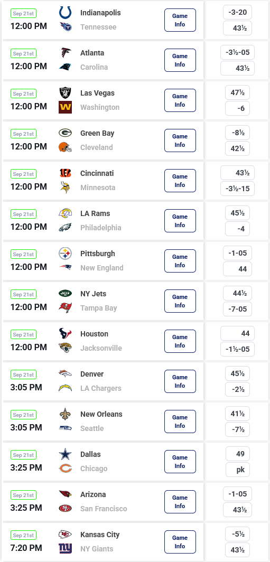The width and height of the screenshot is (270, 562).
Task: Open Game Info for Dallas vs Chicago
Action: (x=180, y=462)
